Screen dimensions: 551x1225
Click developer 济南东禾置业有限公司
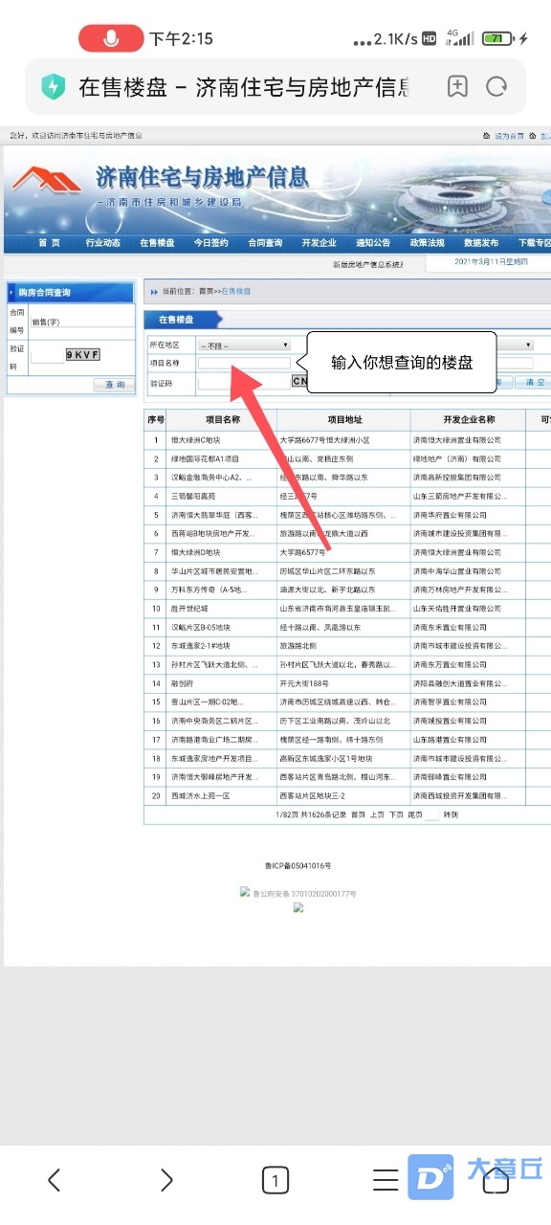[450, 627]
